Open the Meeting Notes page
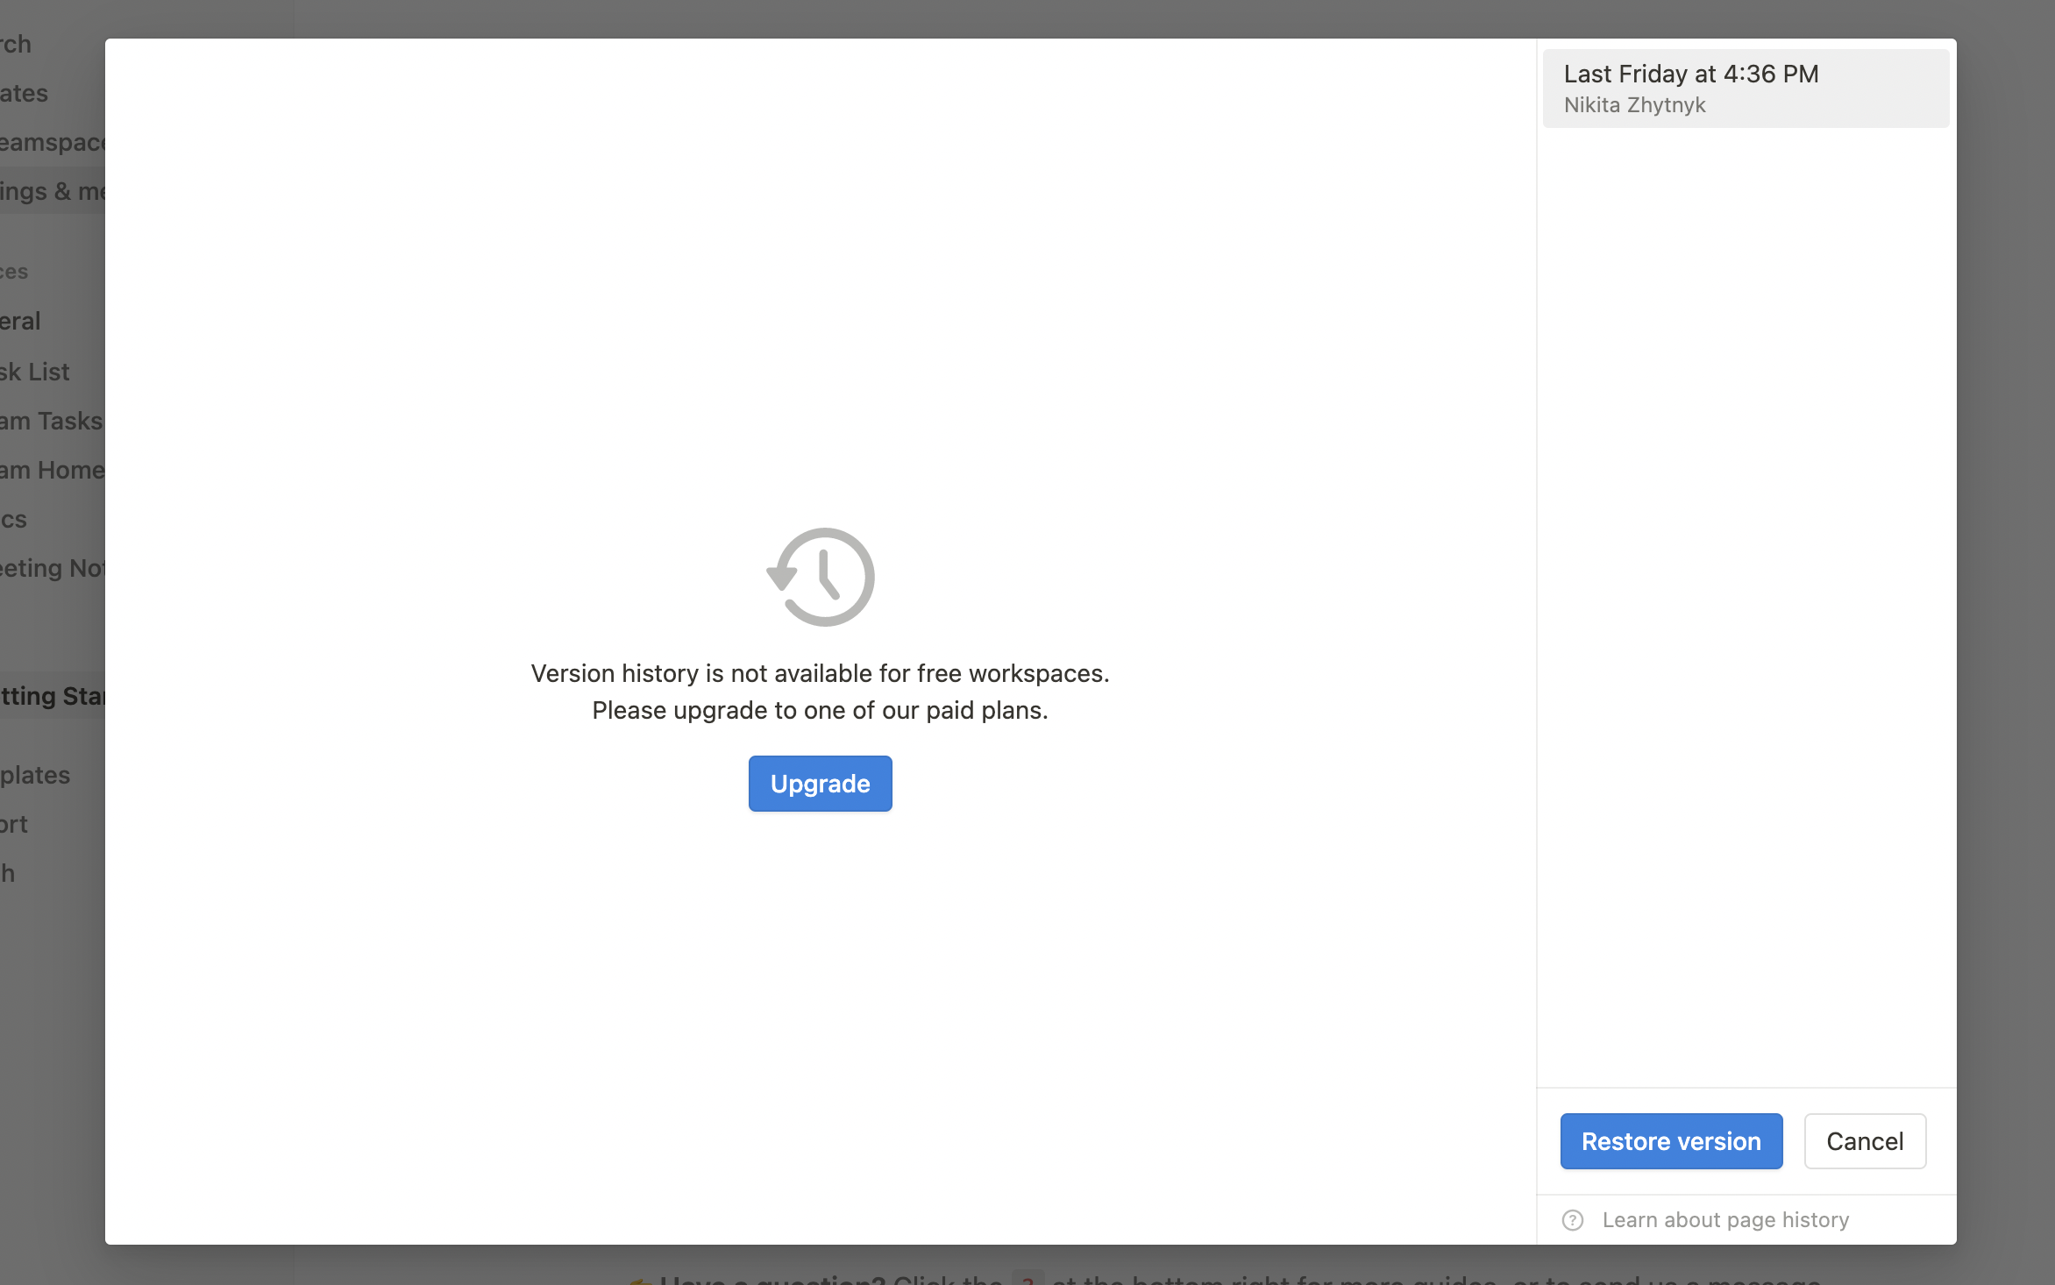 tap(53, 568)
